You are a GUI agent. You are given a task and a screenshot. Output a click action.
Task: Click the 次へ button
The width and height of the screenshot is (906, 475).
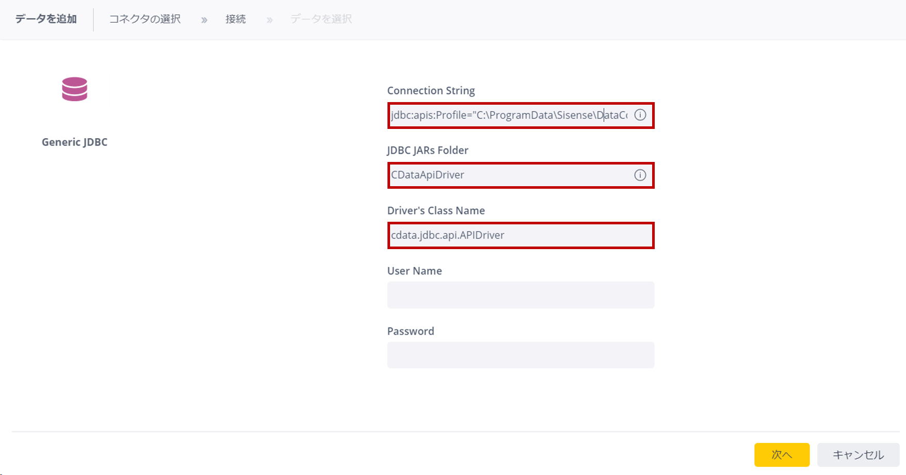(x=782, y=455)
